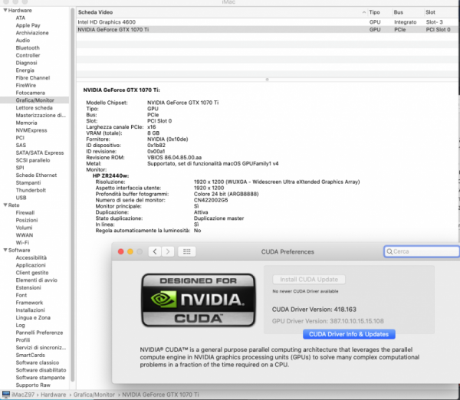
Task: Select the Intel HD Graphics 4600 row
Action: click(267, 22)
